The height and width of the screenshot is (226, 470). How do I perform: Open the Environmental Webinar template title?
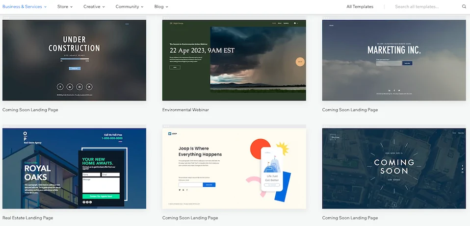(x=185, y=110)
